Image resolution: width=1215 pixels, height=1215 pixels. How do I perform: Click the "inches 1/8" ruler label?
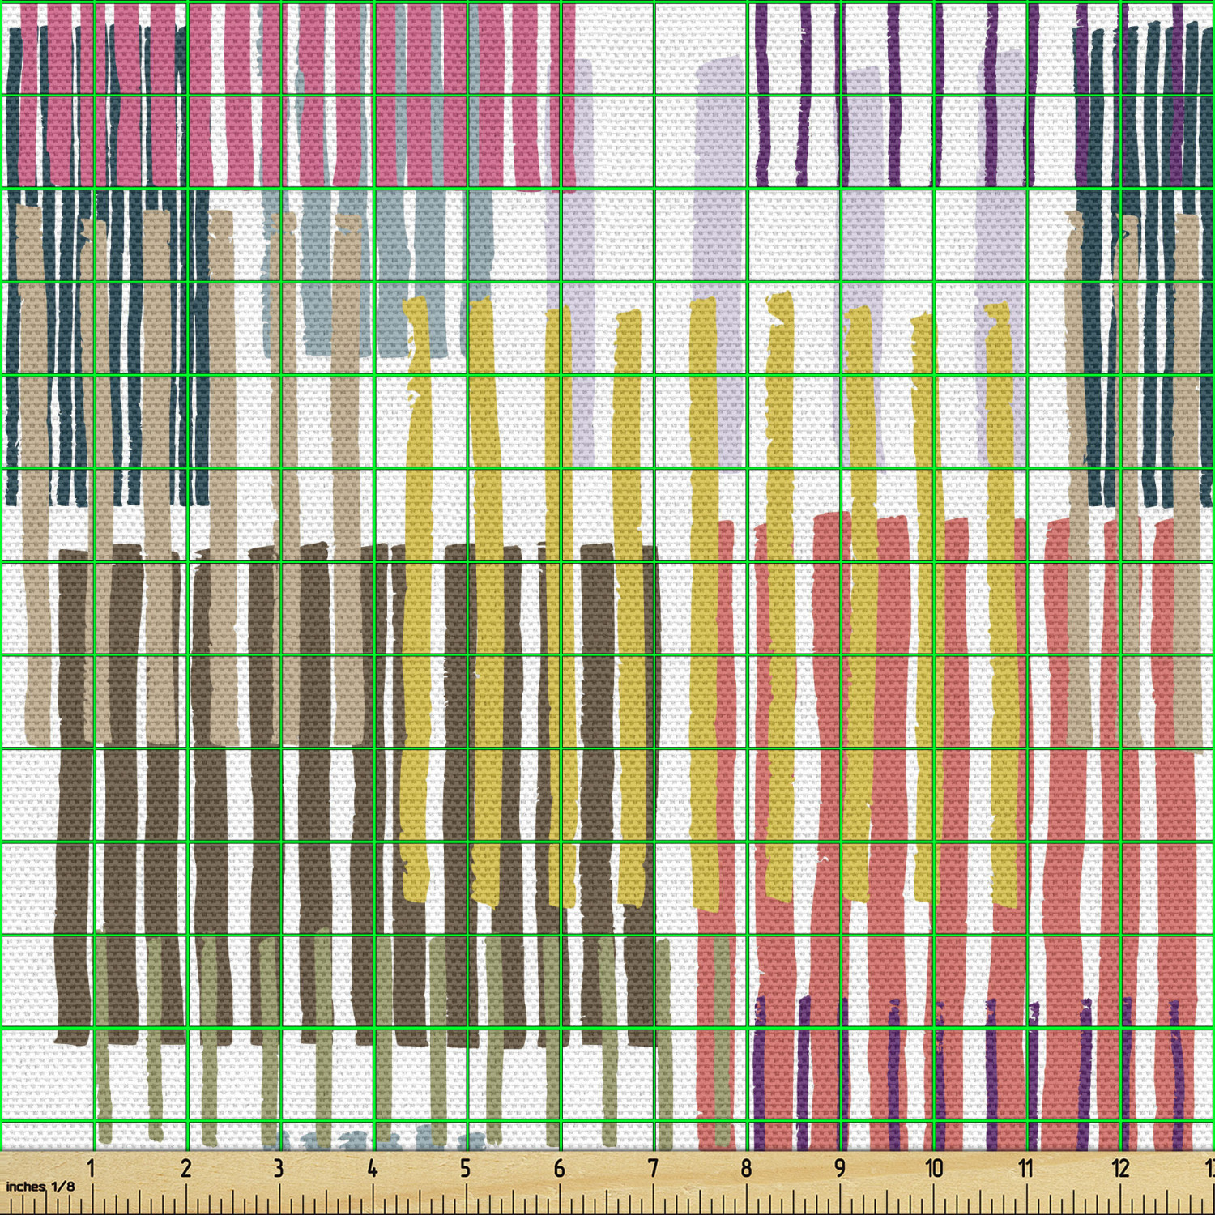click(40, 1187)
